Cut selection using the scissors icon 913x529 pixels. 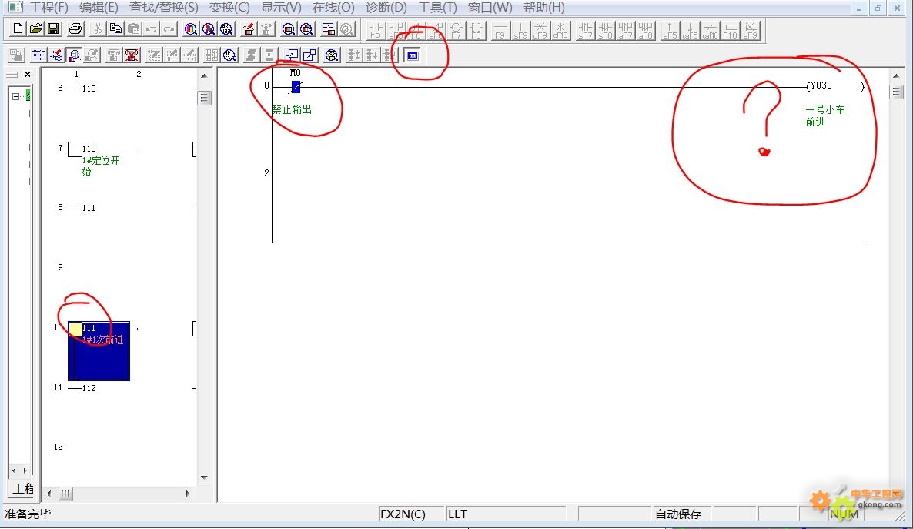coord(98,28)
